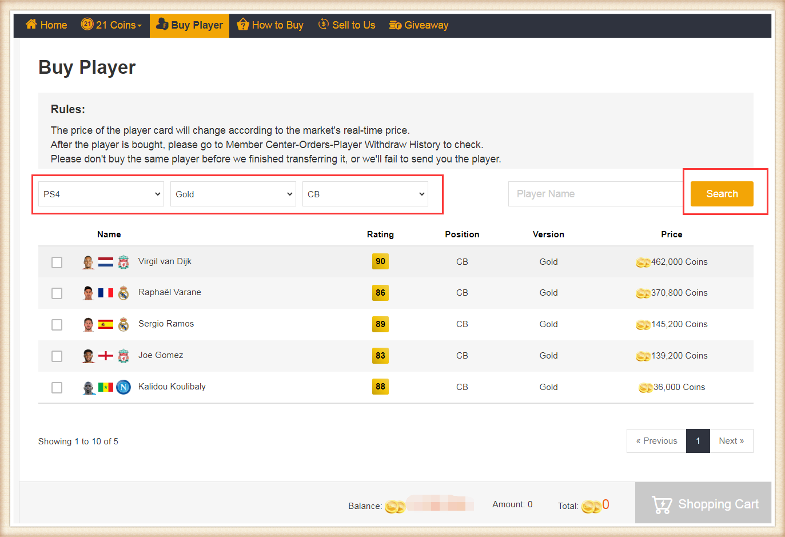Sort by the Price column header
This screenshot has width=785, height=537.
(x=672, y=234)
